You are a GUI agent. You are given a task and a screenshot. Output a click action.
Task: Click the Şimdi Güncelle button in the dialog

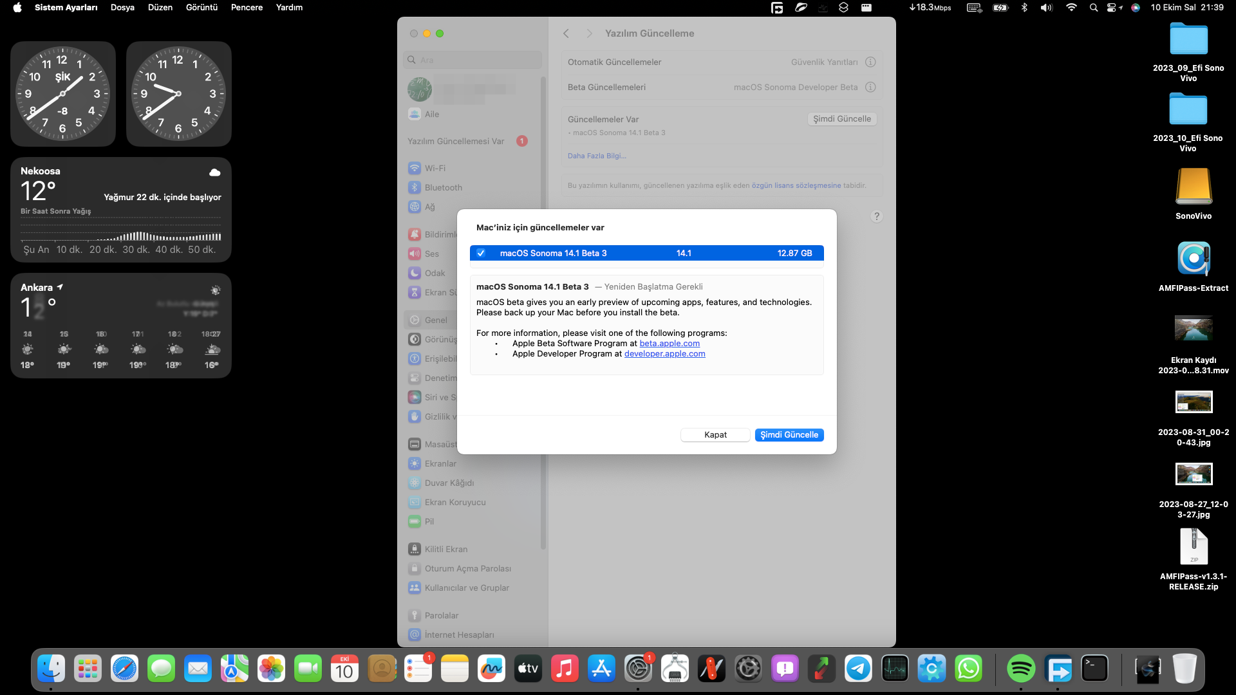[x=789, y=435]
